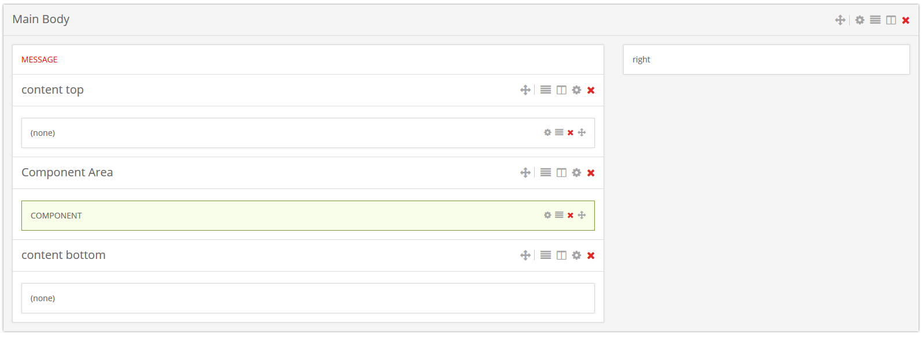The height and width of the screenshot is (337, 922).
Task: Click the move handle of content top row
Action: 525,90
